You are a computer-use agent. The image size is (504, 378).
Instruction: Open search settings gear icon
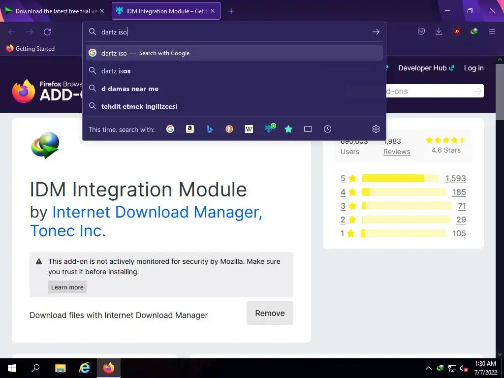click(x=376, y=129)
